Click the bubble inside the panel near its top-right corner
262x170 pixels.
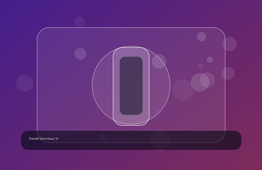pyautogui.click(x=201, y=37)
